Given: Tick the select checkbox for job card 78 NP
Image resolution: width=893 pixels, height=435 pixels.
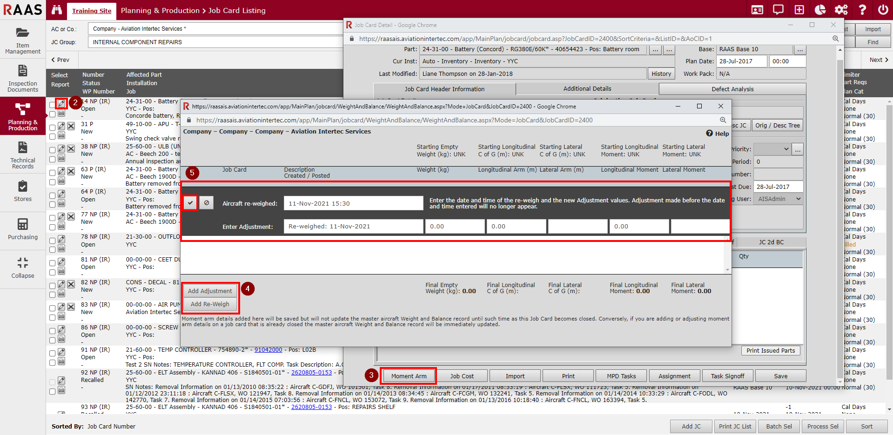Looking at the screenshot, I should (x=53, y=241).
